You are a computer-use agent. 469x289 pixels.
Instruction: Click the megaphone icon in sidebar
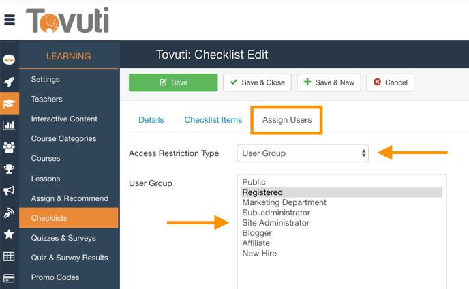click(x=9, y=191)
